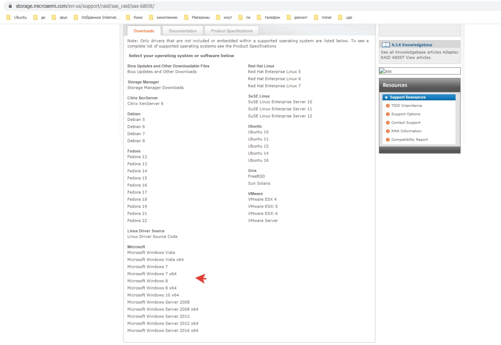Select Microsoft Windows Server 2008 x64

[x=163, y=309]
